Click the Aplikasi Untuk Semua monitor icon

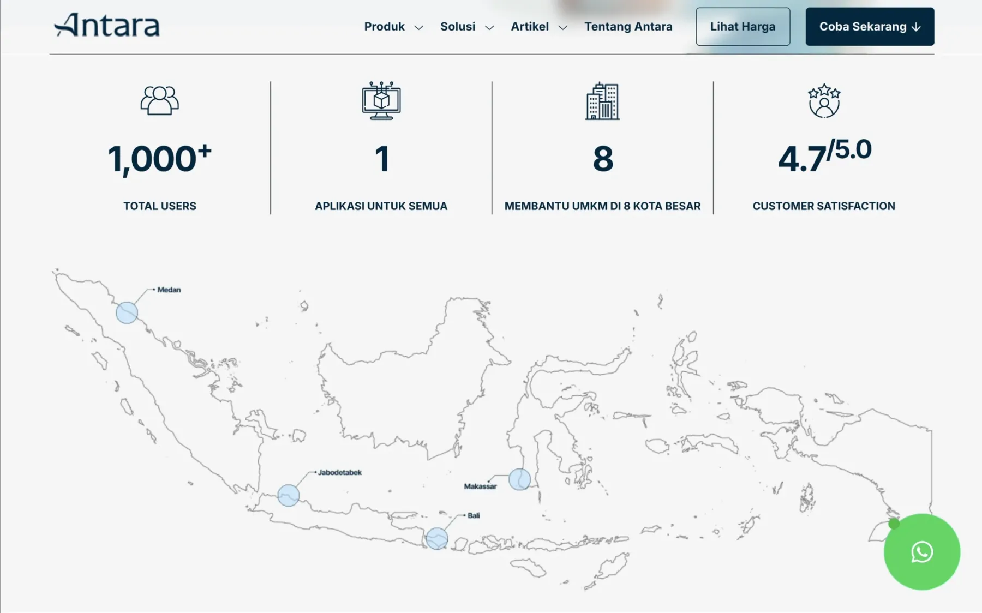381,101
